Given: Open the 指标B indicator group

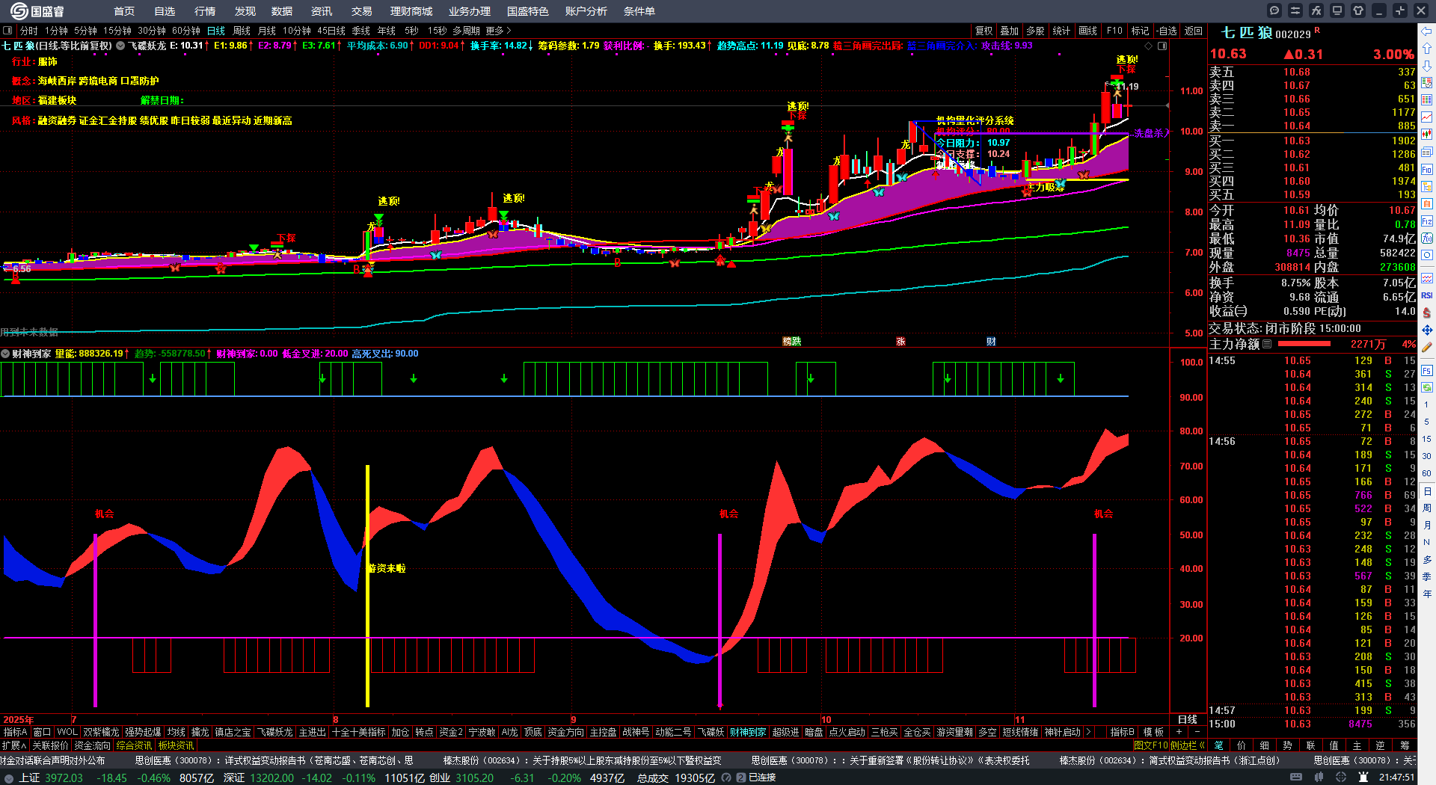Looking at the screenshot, I should click(1122, 732).
